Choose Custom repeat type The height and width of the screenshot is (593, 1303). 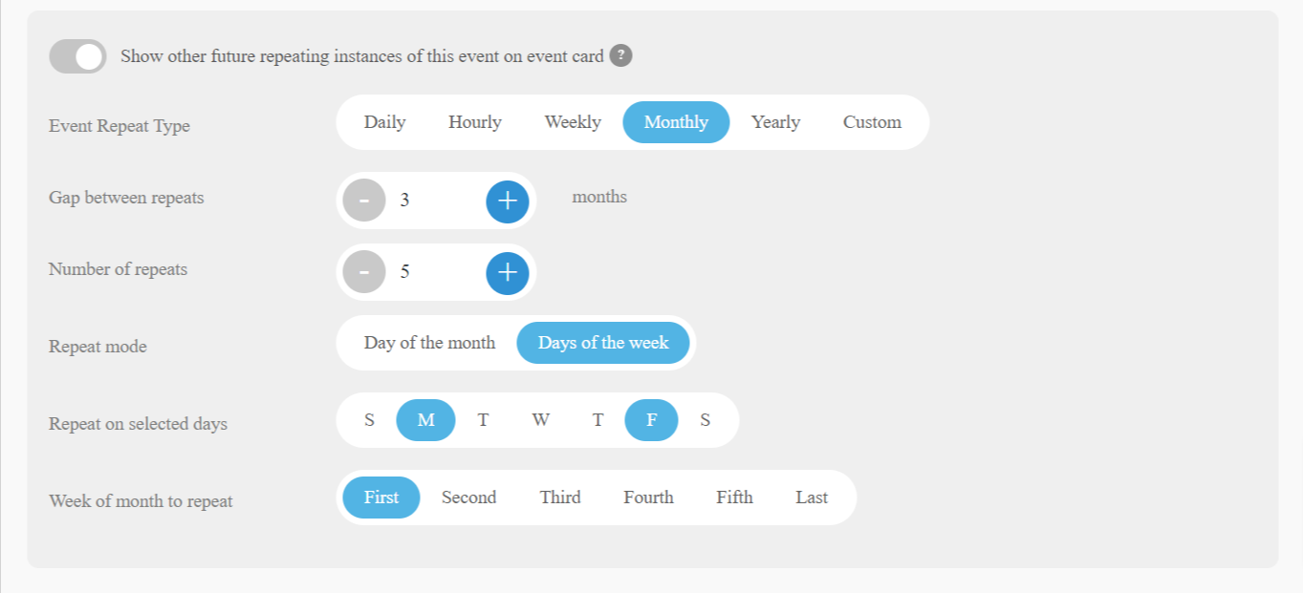point(872,122)
